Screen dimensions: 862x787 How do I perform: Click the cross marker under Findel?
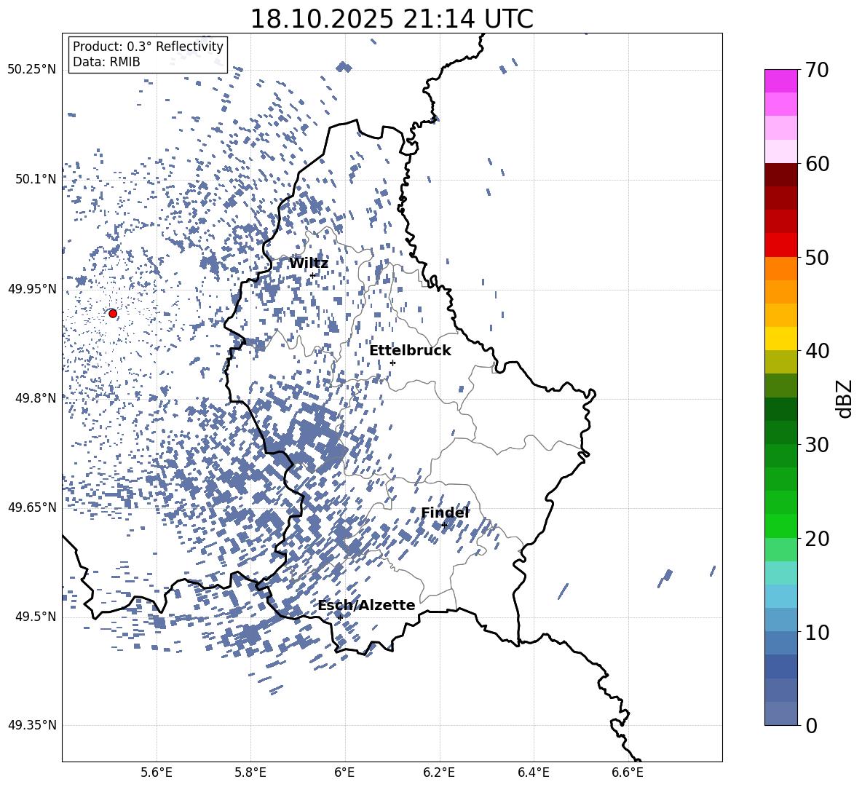click(444, 525)
